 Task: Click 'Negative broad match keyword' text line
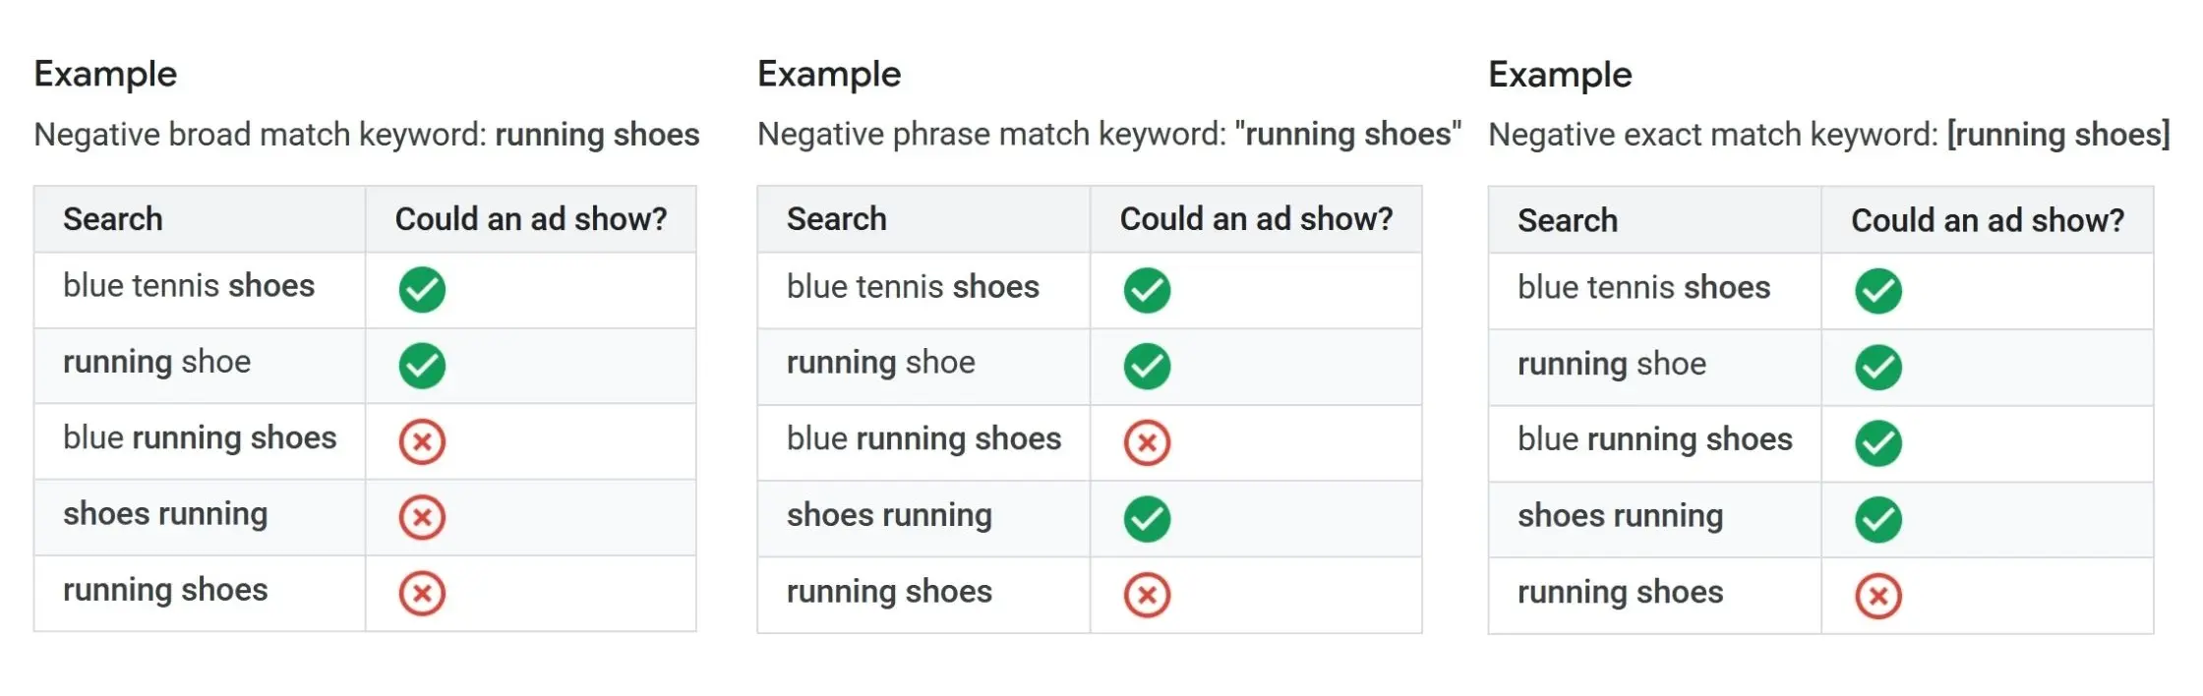pos(366,135)
